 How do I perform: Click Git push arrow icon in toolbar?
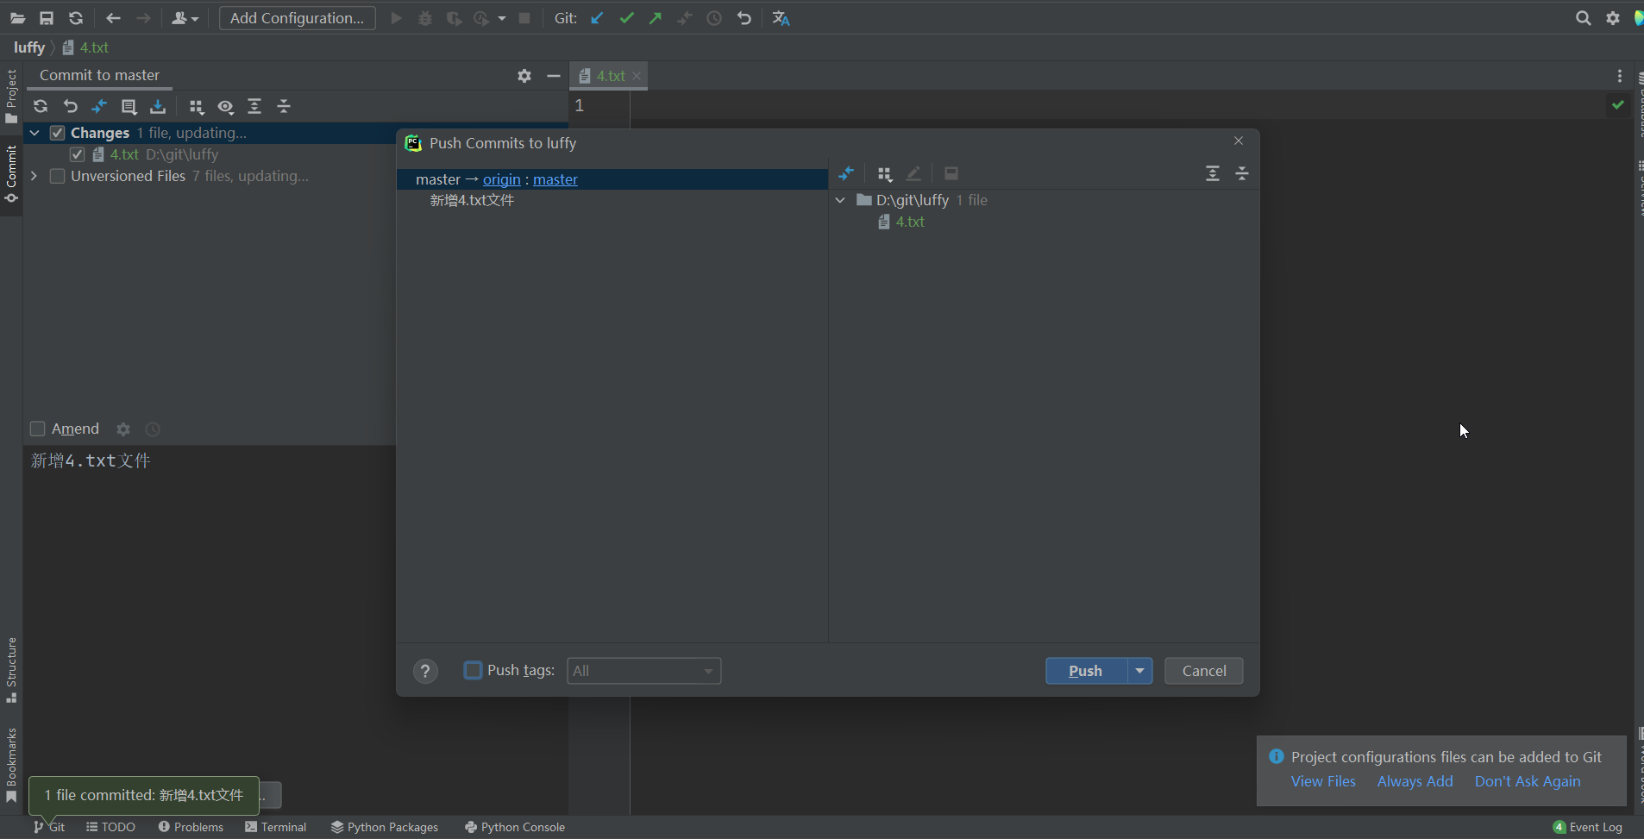point(656,18)
